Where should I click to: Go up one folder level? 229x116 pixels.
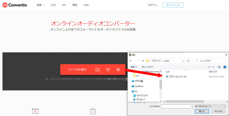tap(143, 61)
